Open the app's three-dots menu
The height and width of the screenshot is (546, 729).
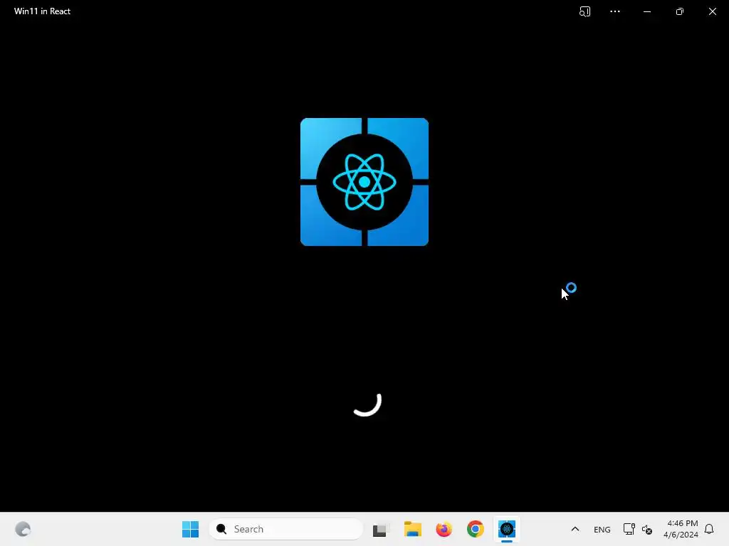pyautogui.click(x=615, y=11)
